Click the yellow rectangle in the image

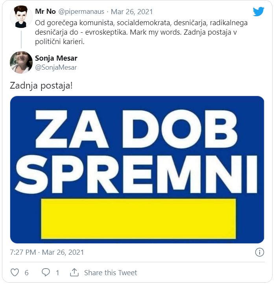pos(138,218)
